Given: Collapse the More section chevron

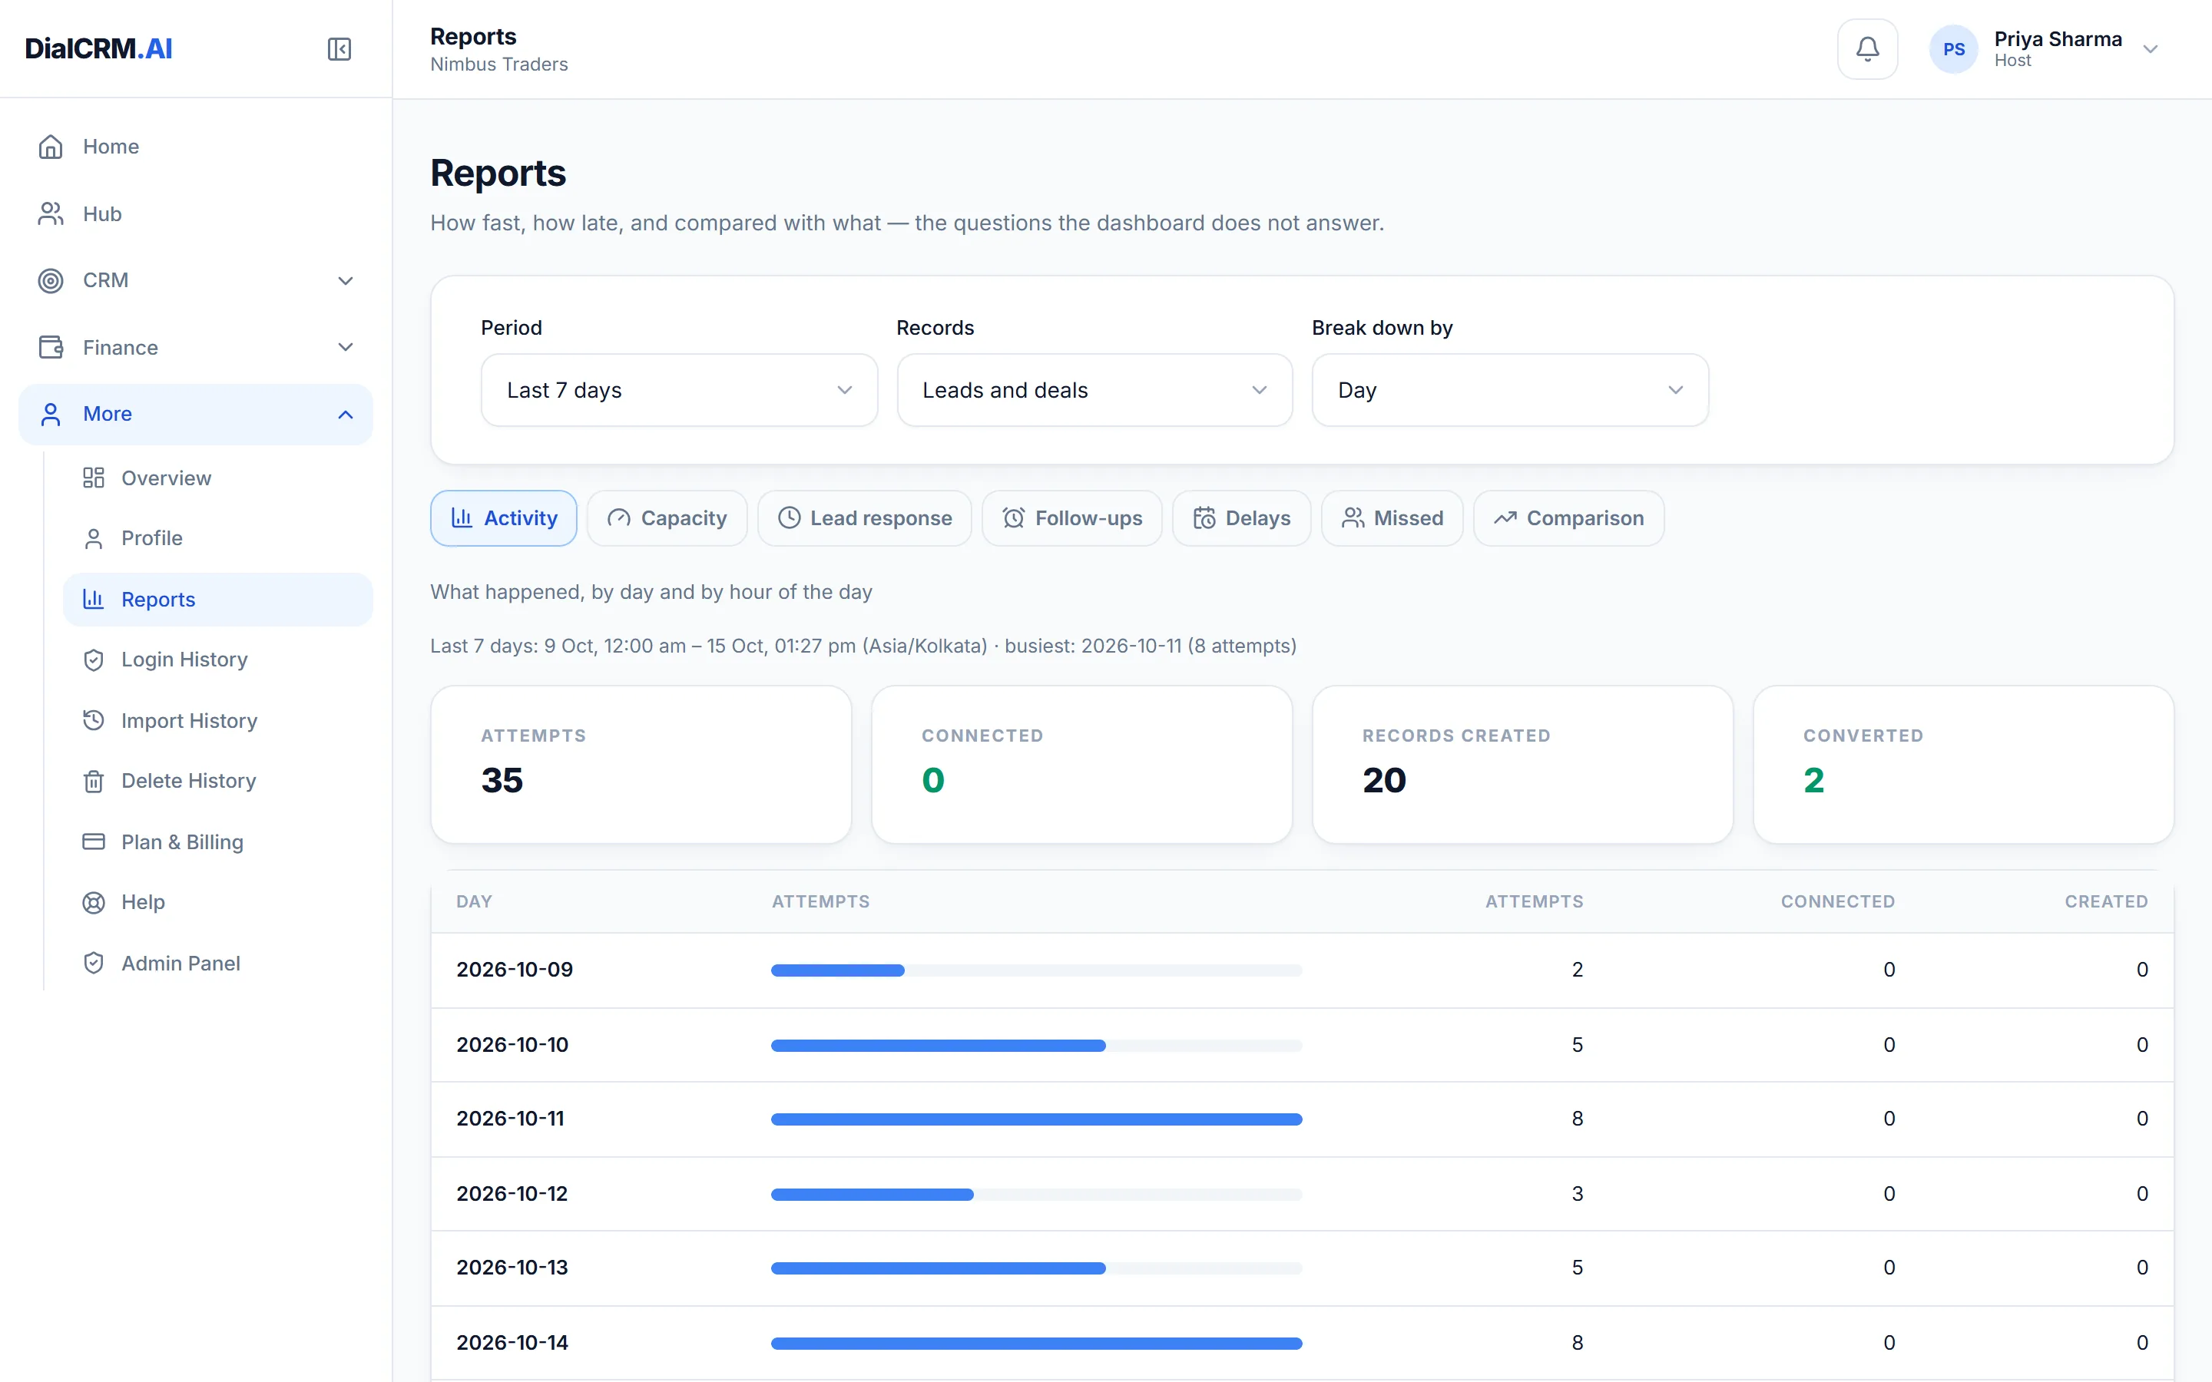Looking at the screenshot, I should [x=346, y=415].
